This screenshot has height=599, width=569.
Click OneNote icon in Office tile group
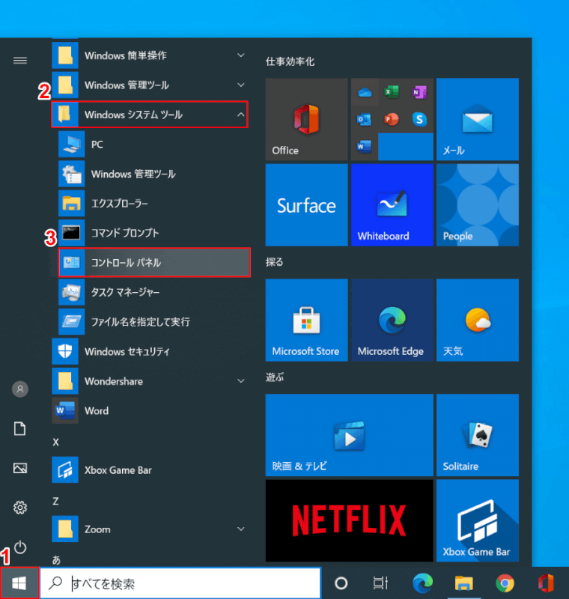click(x=419, y=92)
